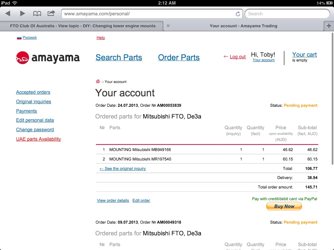Open the bookmarks book icon

[x=37, y=14]
